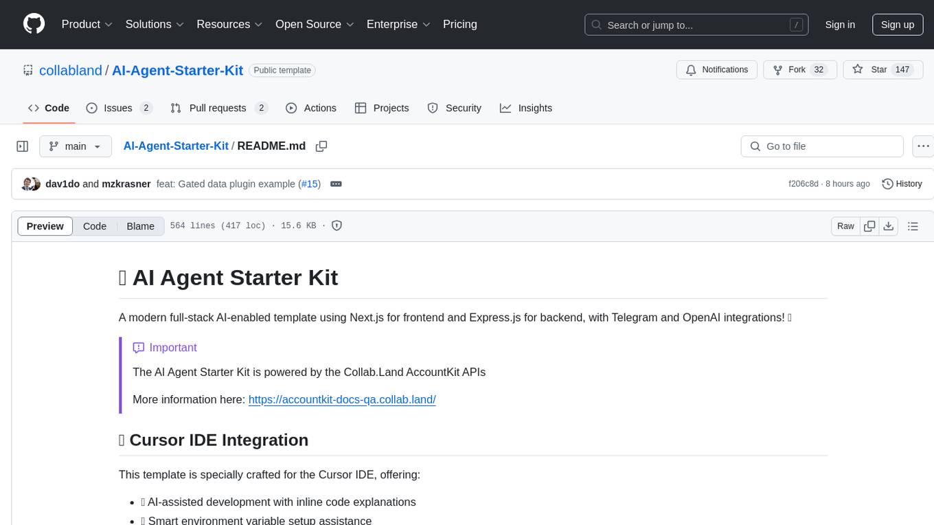
Task: Open mzkrasner's commit author profile
Action: [126, 184]
